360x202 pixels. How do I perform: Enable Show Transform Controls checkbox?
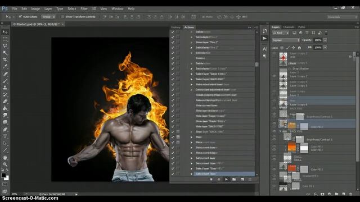62,17
